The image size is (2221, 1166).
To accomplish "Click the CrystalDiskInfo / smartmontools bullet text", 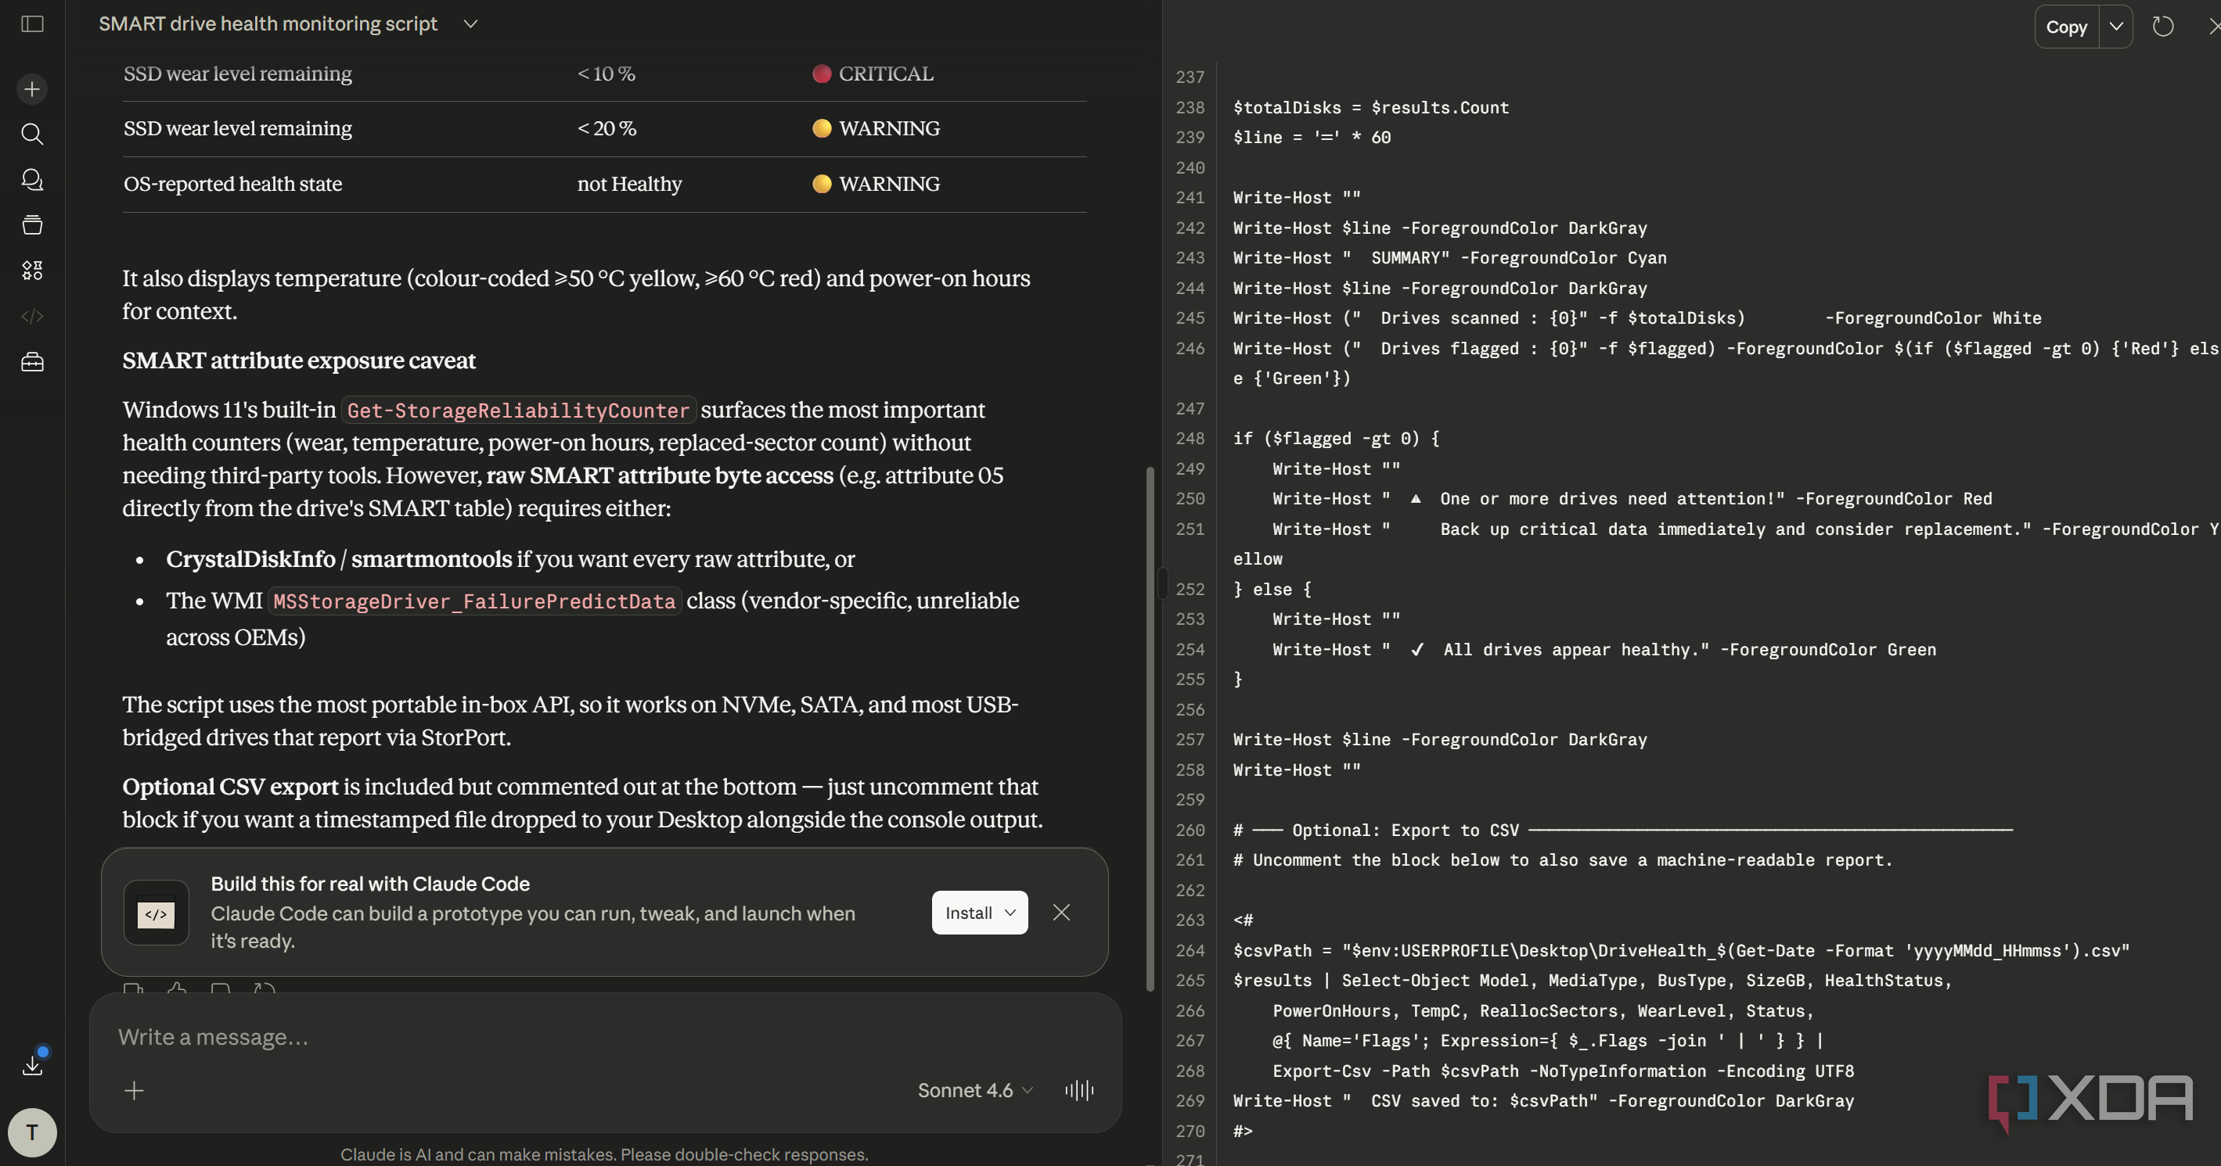I will 509,559.
